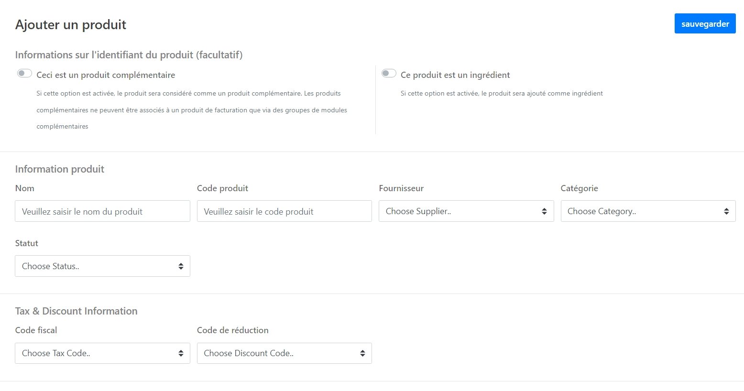Click the Catégorie field label
Screen dimensions: 744x391
579,188
